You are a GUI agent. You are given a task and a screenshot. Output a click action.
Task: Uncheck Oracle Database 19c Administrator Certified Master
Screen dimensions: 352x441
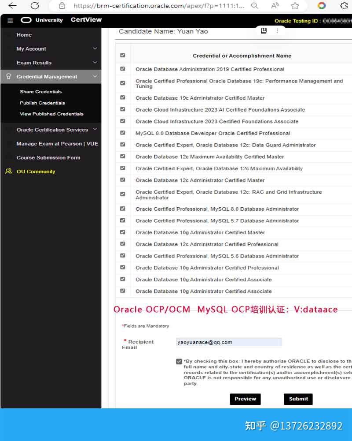(x=123, y=97)
